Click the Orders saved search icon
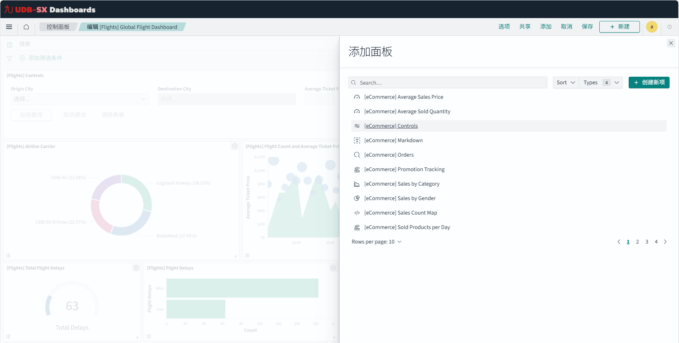The width and height of the screenshot is (679, 343). (357, 155)
